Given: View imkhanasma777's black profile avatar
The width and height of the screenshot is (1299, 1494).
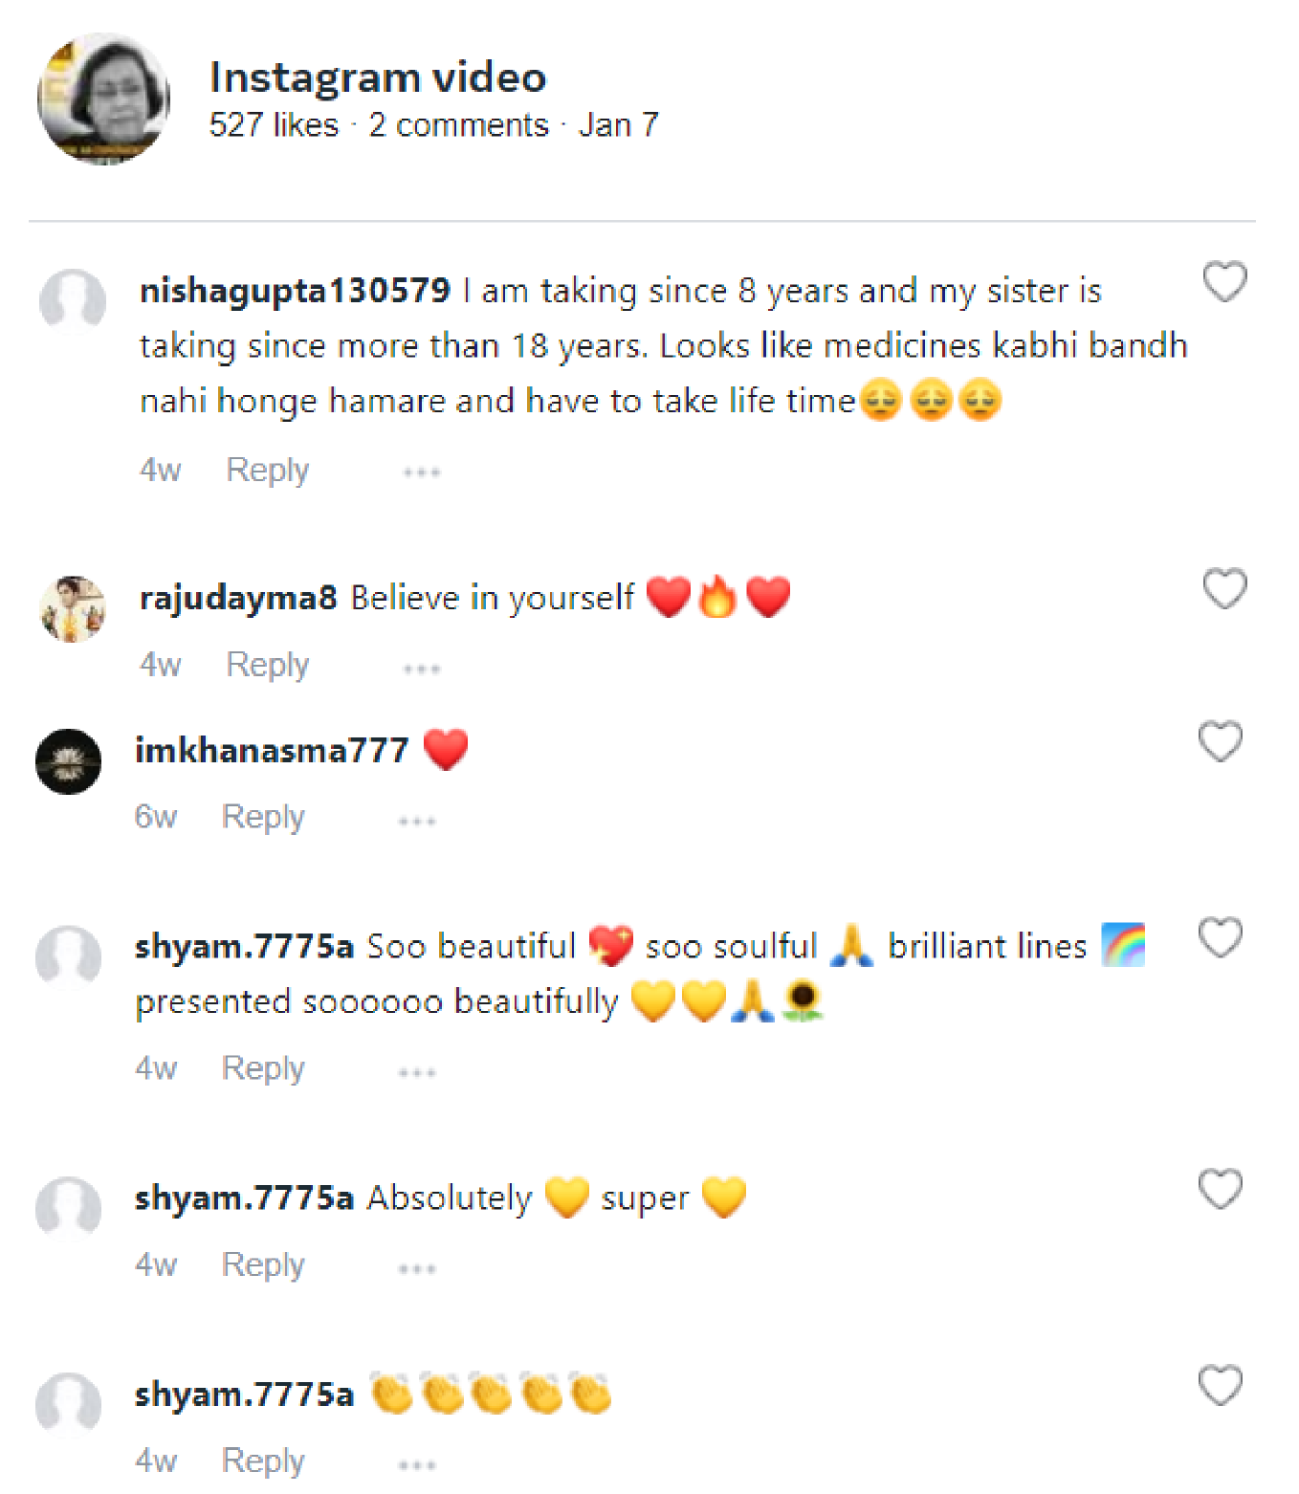Looking at the screenshot, I should point(69,761).
